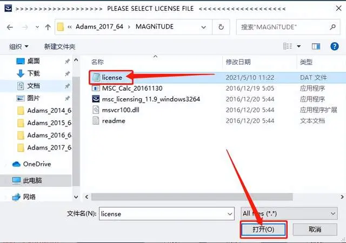Expand the file name suggestions dropdown
Image resolution: width=346 pixels, height=243 pixels.
pos(230,214)
